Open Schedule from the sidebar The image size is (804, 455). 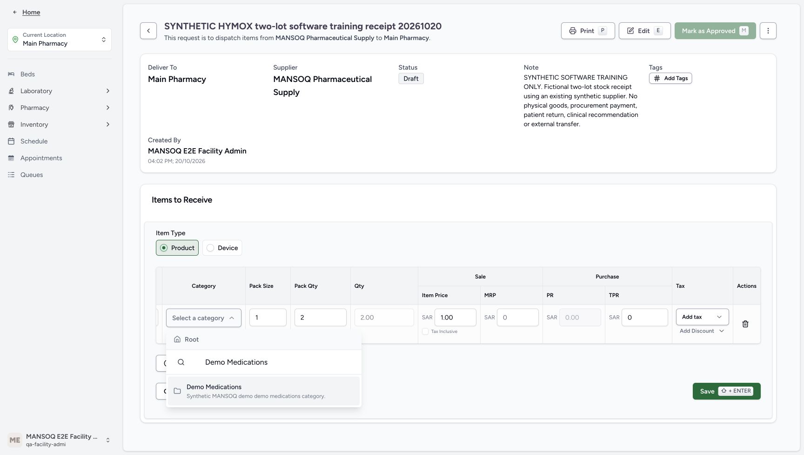click(x=34, y=141)
